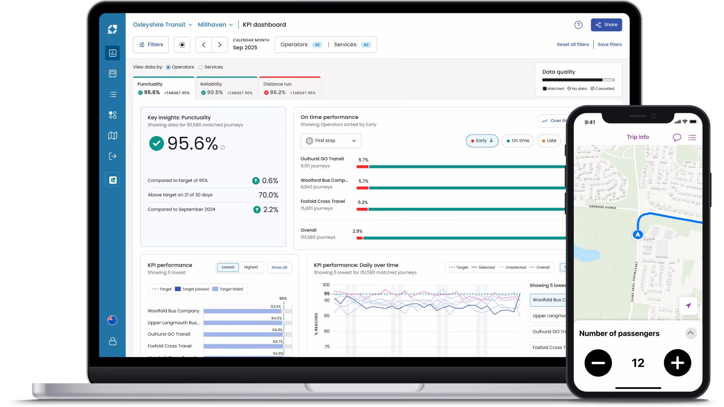The height and width of the screenshot is (407, 724).
Task: Click the flag language icon in sidebar
Action: point(113,320)
